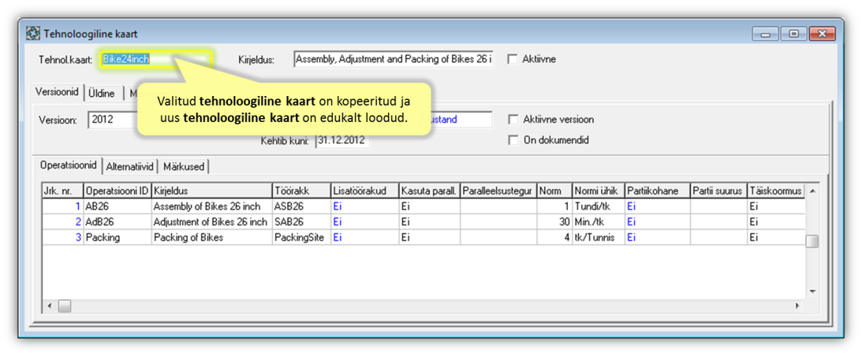The width and height of the screenshot is (862, 356).
Task: Click Partiikohane Ei in the Packing row
Action: point(658,237)
